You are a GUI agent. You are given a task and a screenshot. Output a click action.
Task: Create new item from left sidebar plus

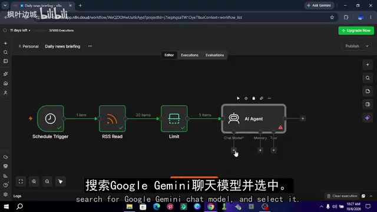(x=5, y=43)
